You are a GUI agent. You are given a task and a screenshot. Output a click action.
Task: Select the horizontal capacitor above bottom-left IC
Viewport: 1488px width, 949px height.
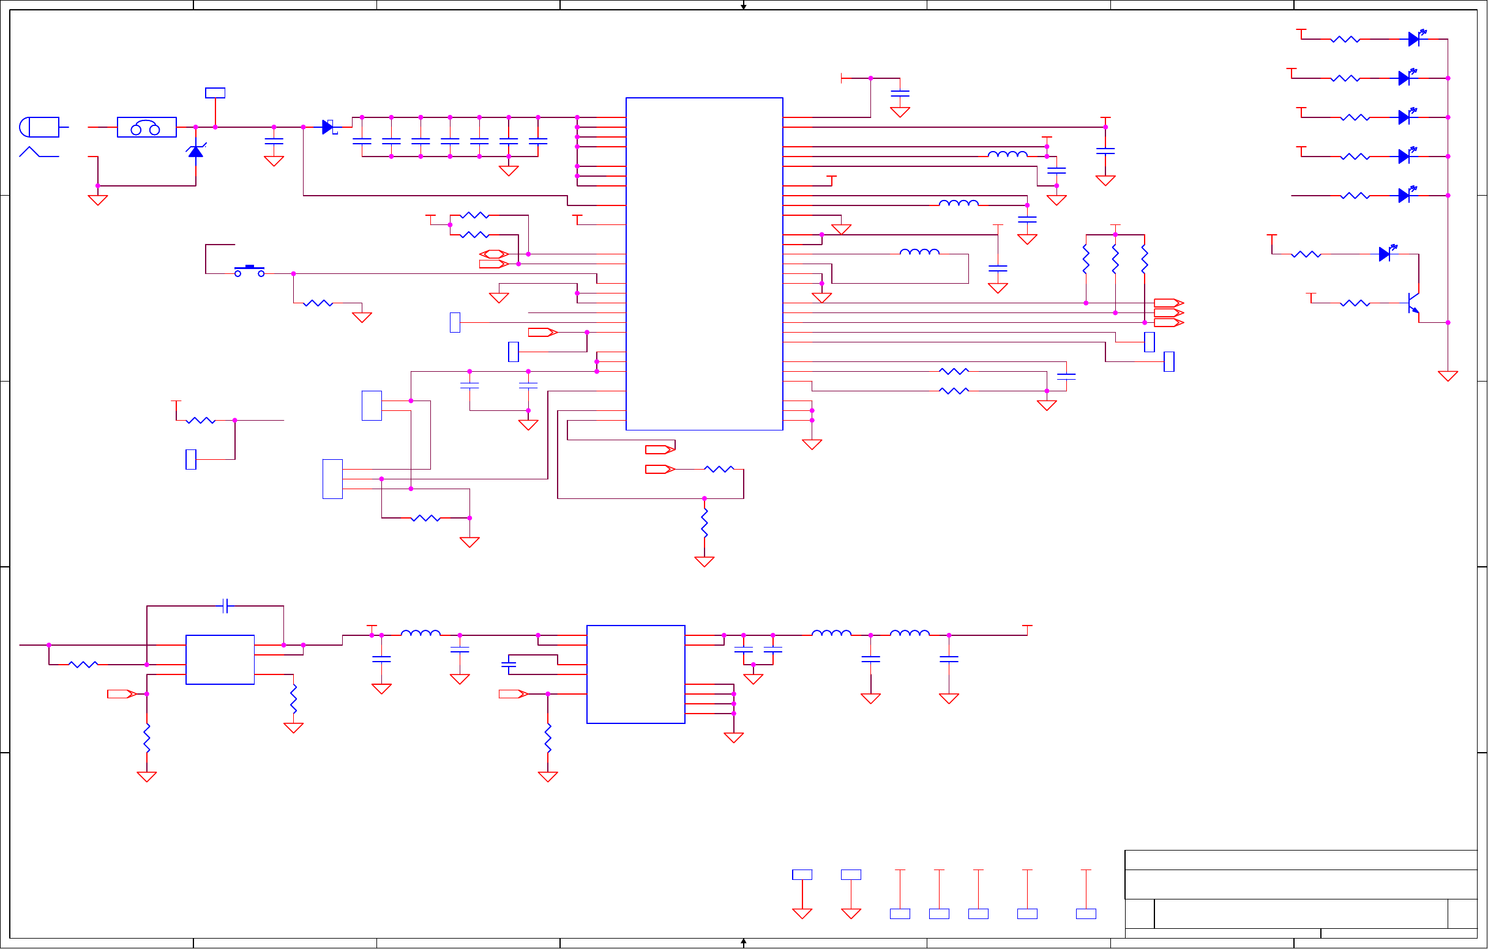(x=225, y=607)
